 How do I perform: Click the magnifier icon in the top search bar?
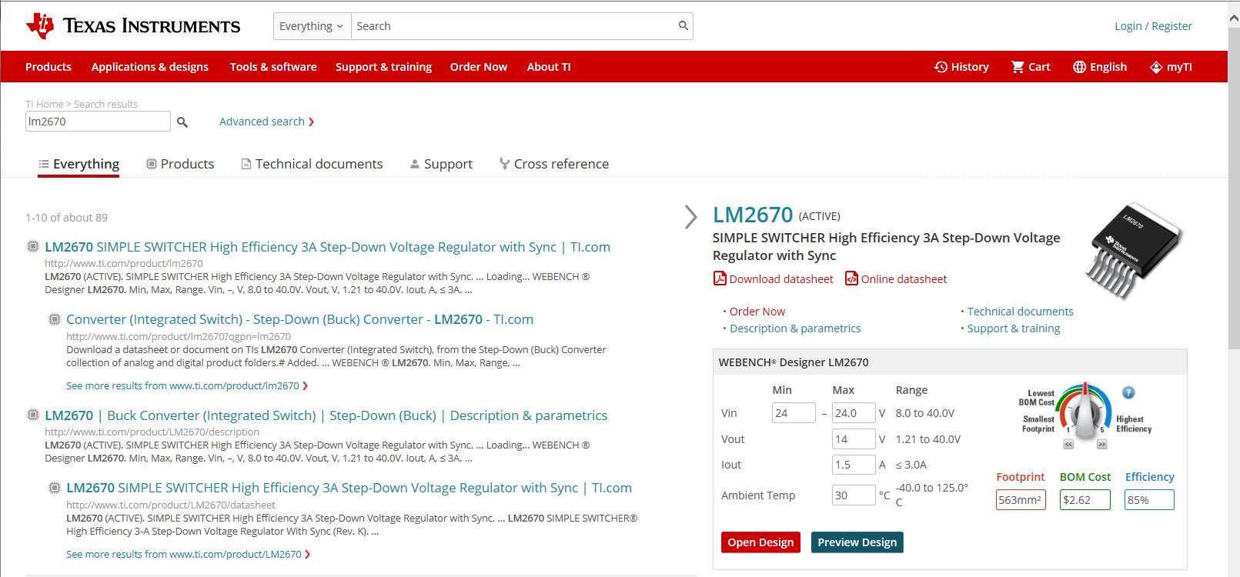coord(683,26)
